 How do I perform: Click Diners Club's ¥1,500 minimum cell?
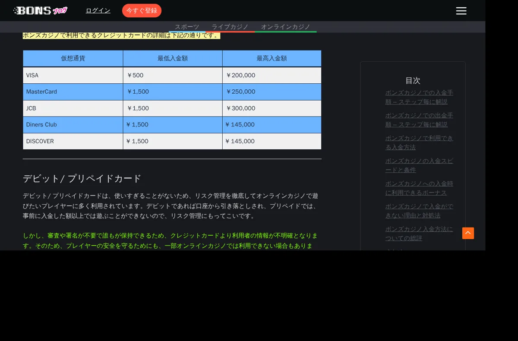pos(173,125)
